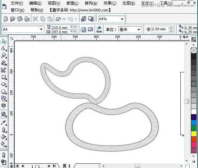This screenshot has width=198, height=168.
Task: Open the 窗口(W) menu
Action: (17, 10)
